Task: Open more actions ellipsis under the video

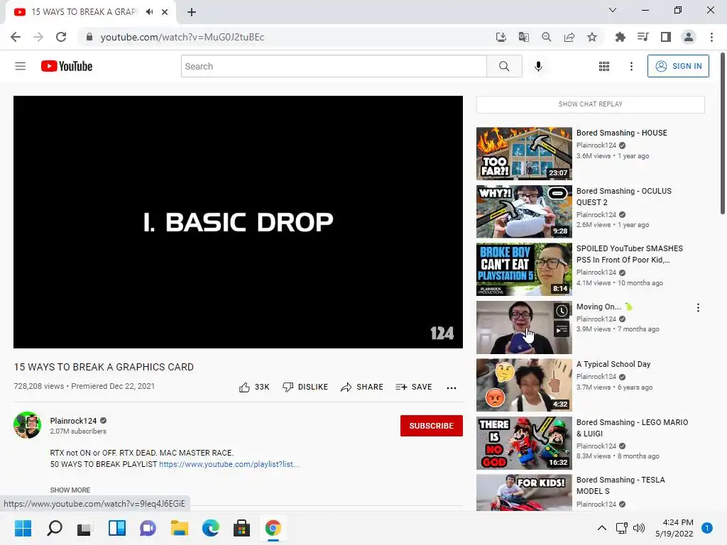Action: tap(451, 388)
